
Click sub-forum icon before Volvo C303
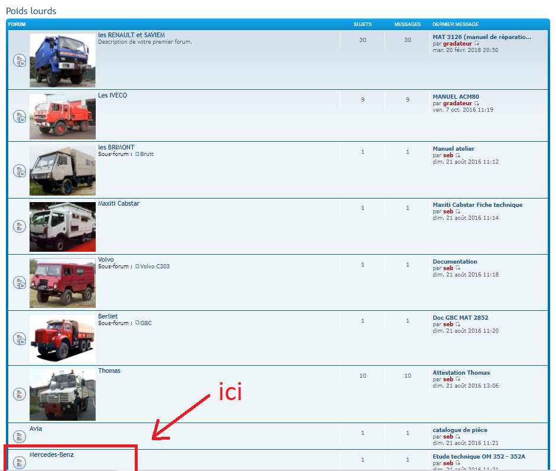point(137,267)
